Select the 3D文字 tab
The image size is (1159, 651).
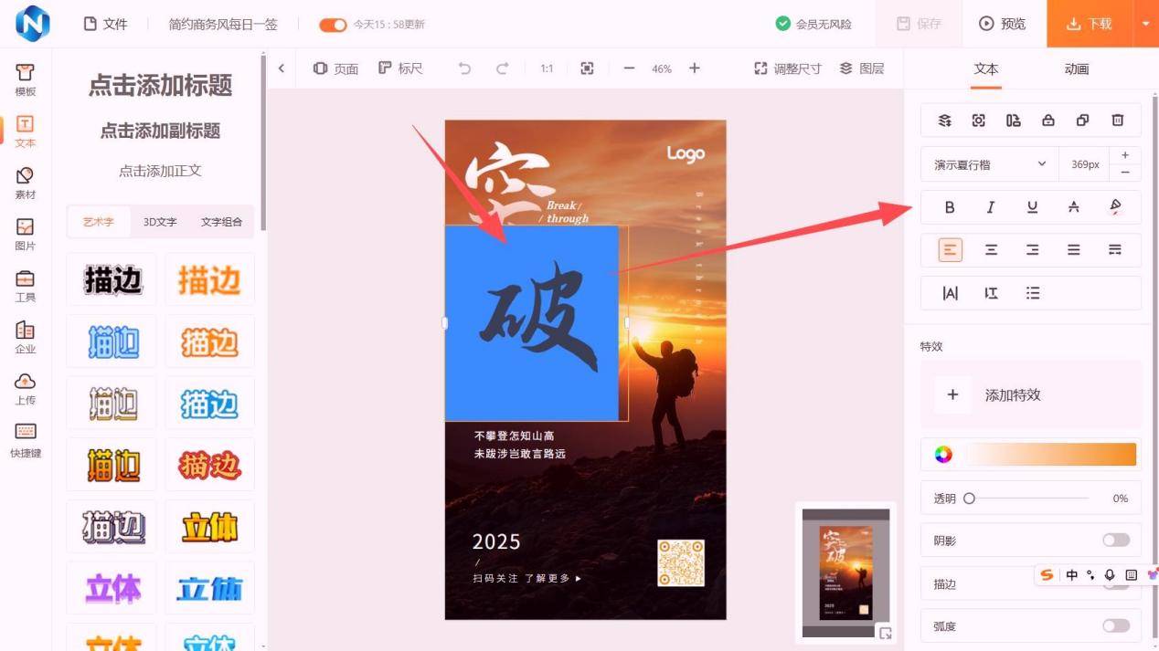pos(160,222)
